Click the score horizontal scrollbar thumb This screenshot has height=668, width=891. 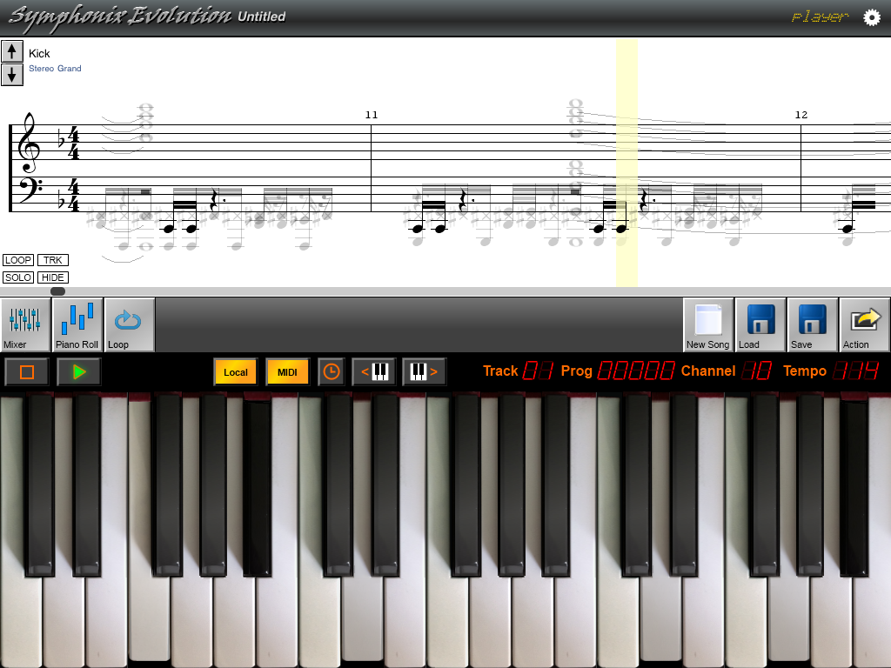57,291
